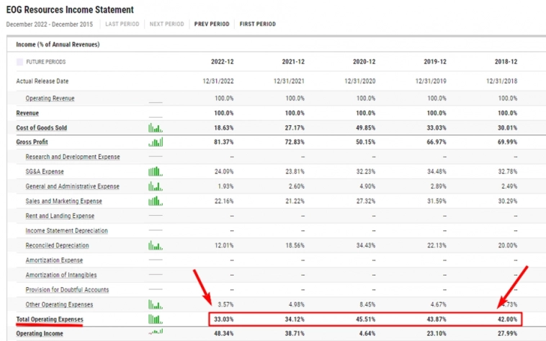This screenshot has width=546, height=341.
Task: Click the Amortization of Intangibles link
Action: click(61, 275)
